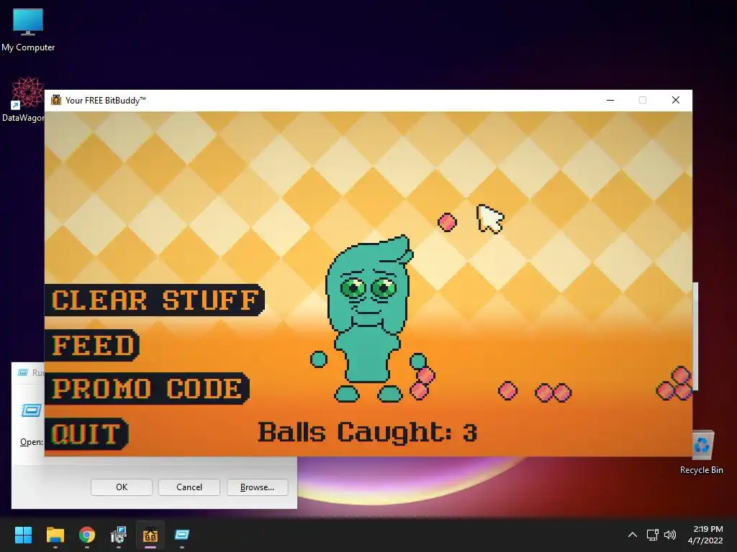Open the Recycle Bin desktop icon
737x552 pixels.
coord(701,453)
